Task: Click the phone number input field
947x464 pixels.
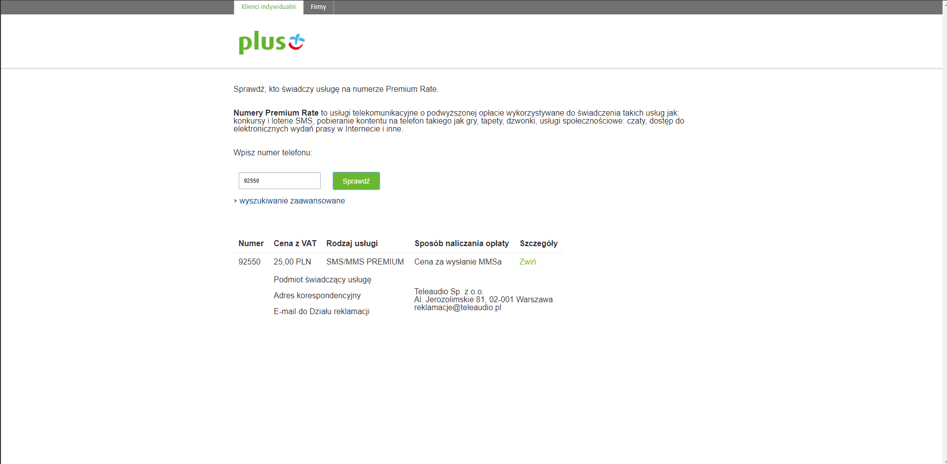Action: 279,181
